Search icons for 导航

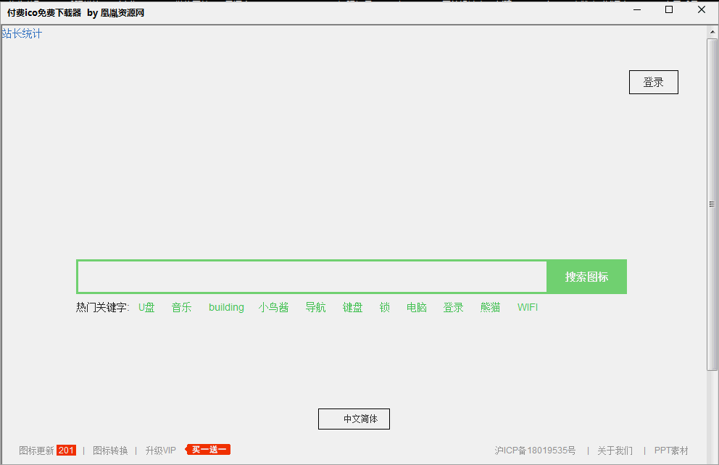(x=315, y=307)
